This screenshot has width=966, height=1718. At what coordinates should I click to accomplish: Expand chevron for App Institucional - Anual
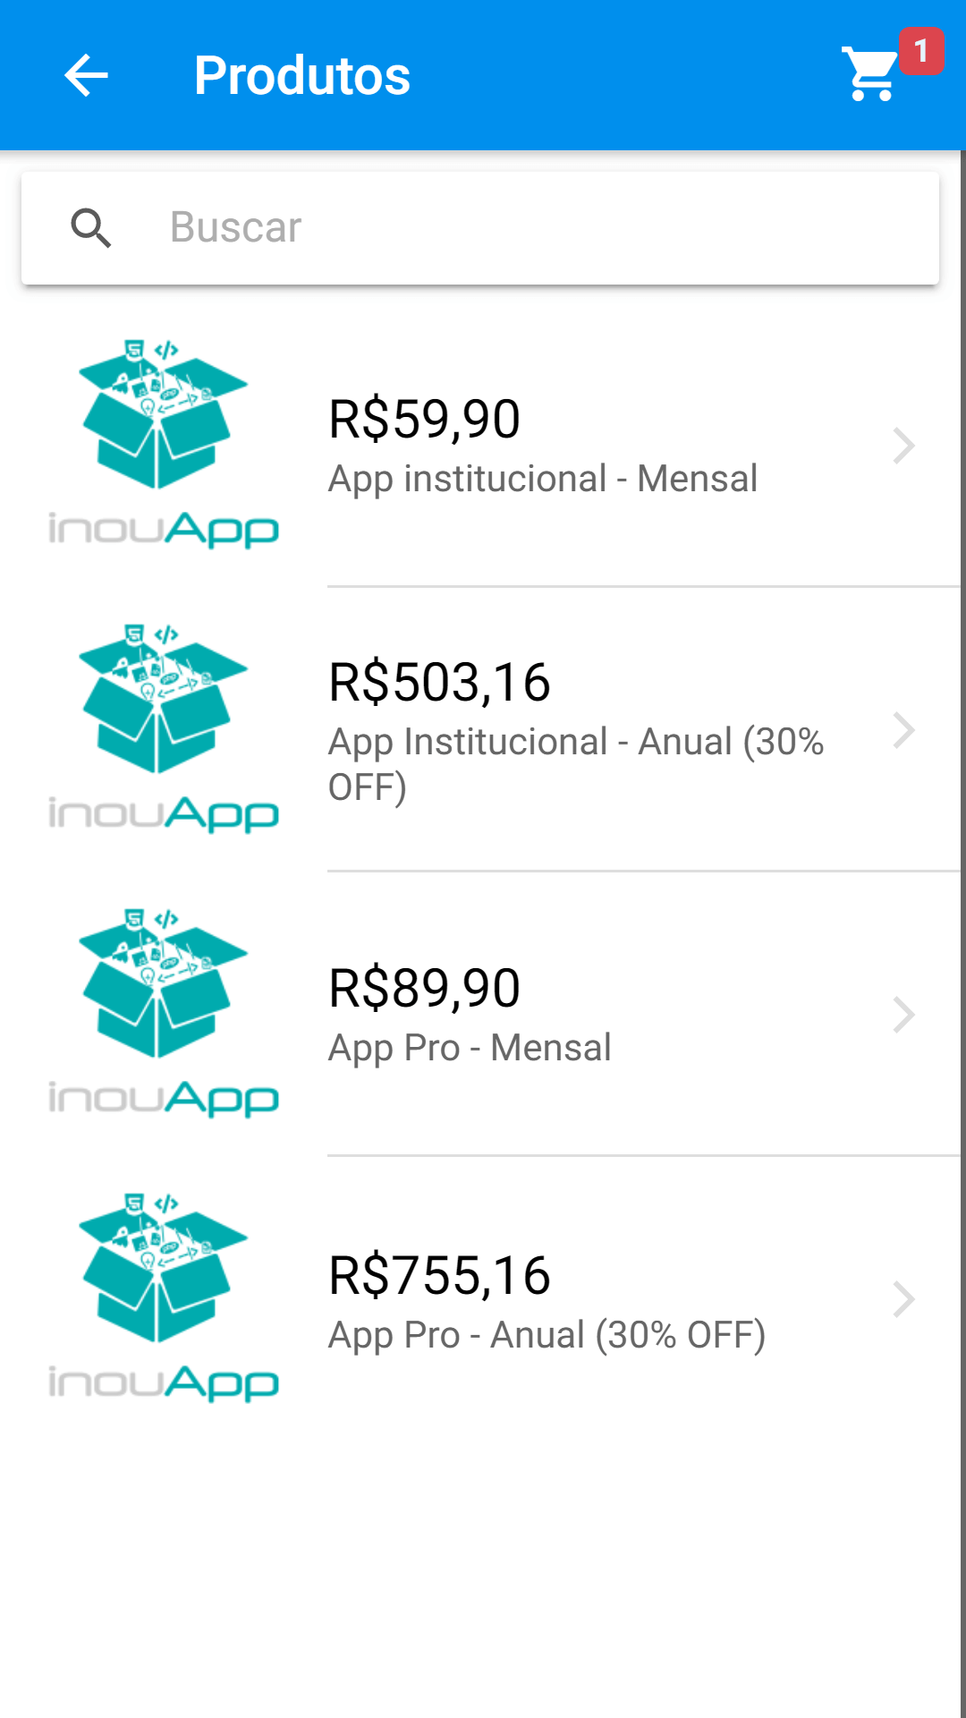904,730
